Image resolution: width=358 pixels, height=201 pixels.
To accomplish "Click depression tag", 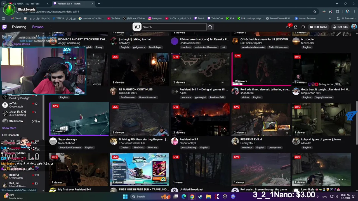I will (275, 147).
